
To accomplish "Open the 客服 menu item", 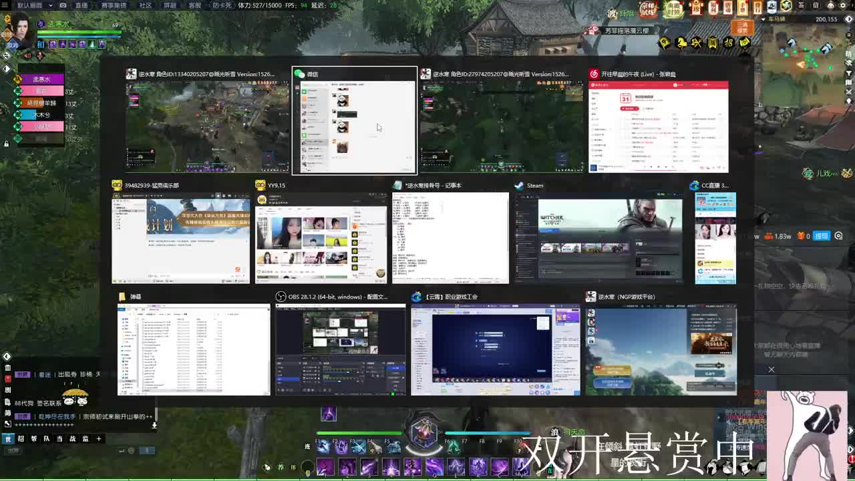I will click(194, 5).
